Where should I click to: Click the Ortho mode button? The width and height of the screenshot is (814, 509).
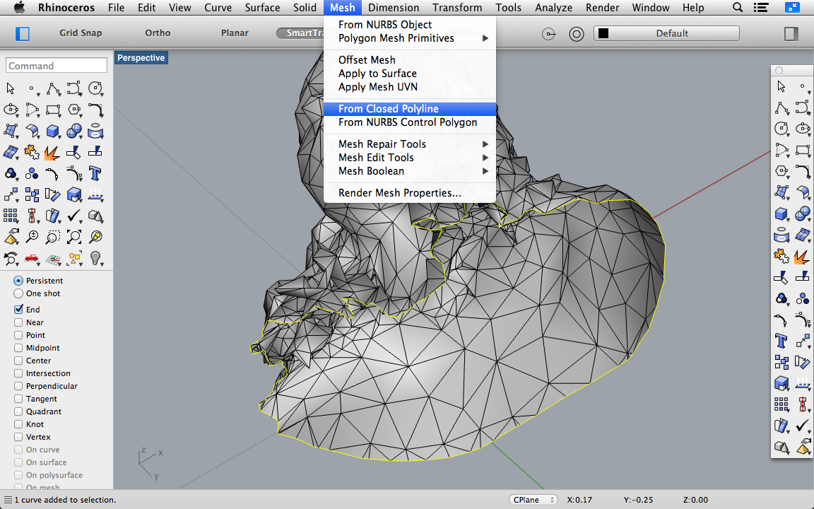(x=158, y=33)
